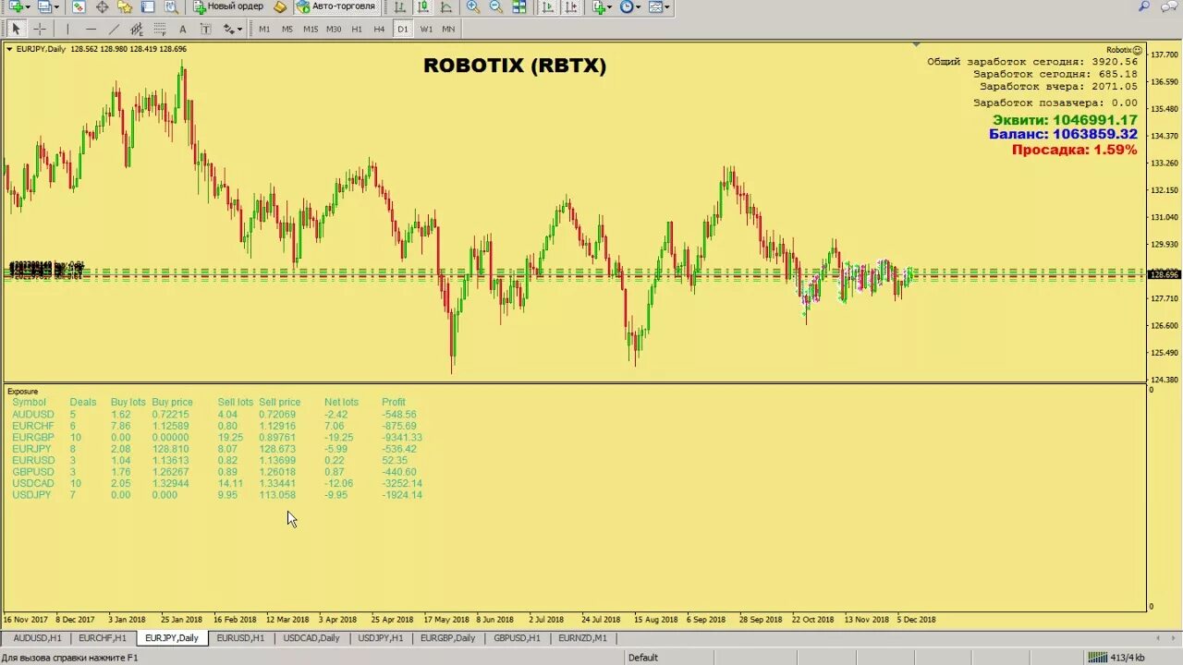The image size is (1183, 665).
Task: Switch to the EURUSD,H1 chart tab
Action: pyautogui.click(x=240, y=637)
